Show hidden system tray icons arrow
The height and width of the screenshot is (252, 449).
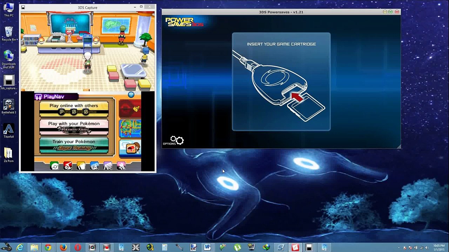[399, 248]
